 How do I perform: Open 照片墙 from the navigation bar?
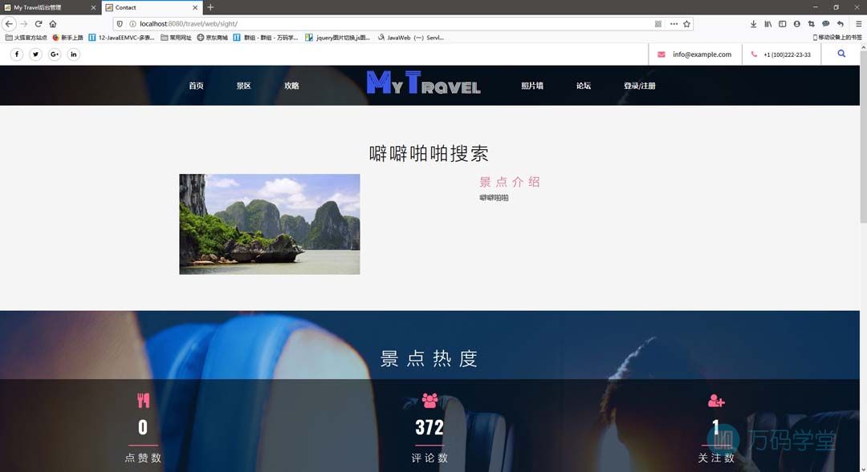531,86
